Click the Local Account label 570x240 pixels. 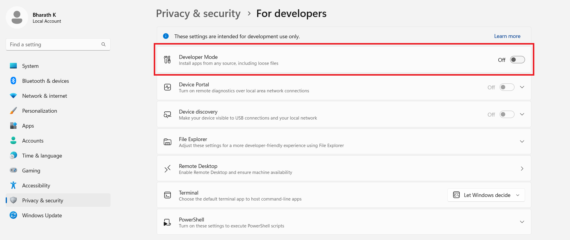pyautogui.click(x=47, y=21)
